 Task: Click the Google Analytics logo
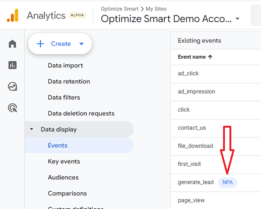12,15
